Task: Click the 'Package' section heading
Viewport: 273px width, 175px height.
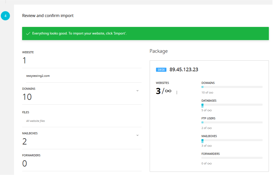Action: 159,51
